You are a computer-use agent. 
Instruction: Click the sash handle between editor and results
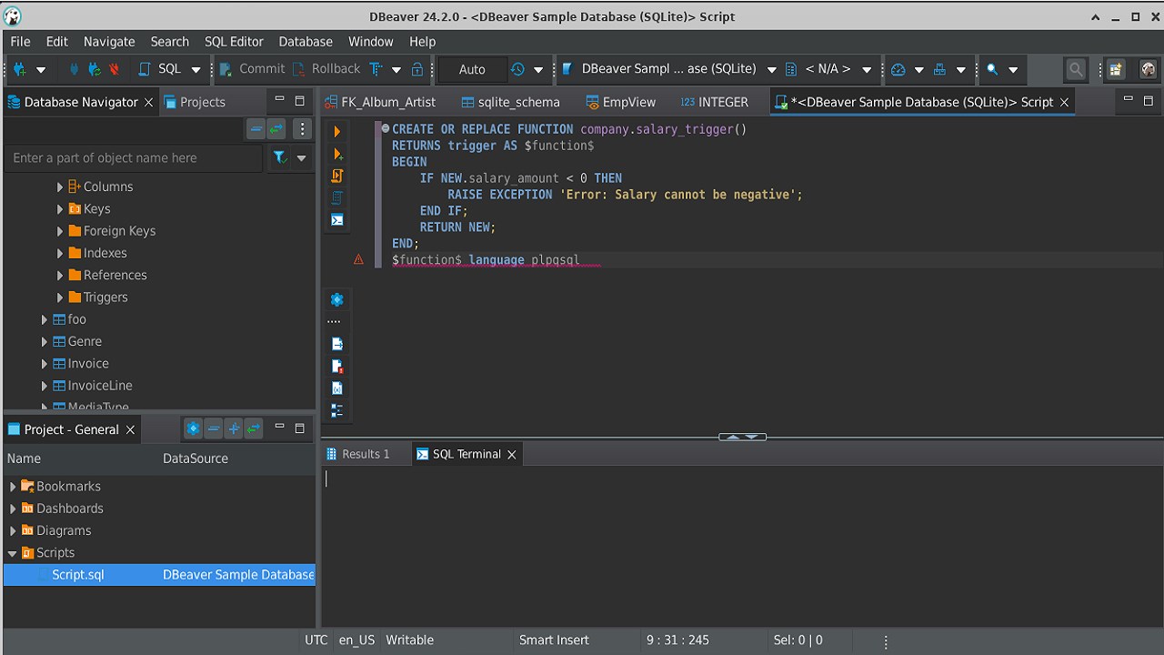coord(742,438)
